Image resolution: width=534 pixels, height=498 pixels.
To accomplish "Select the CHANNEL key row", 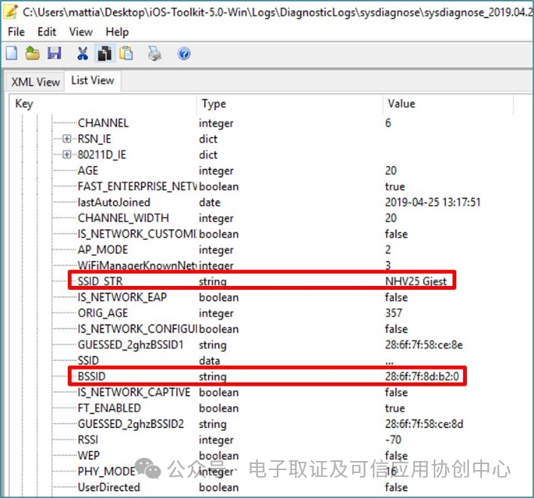I will (103, 123).
